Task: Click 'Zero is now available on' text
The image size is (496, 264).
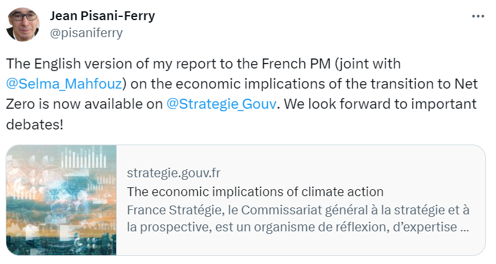Action: point(84,104)
